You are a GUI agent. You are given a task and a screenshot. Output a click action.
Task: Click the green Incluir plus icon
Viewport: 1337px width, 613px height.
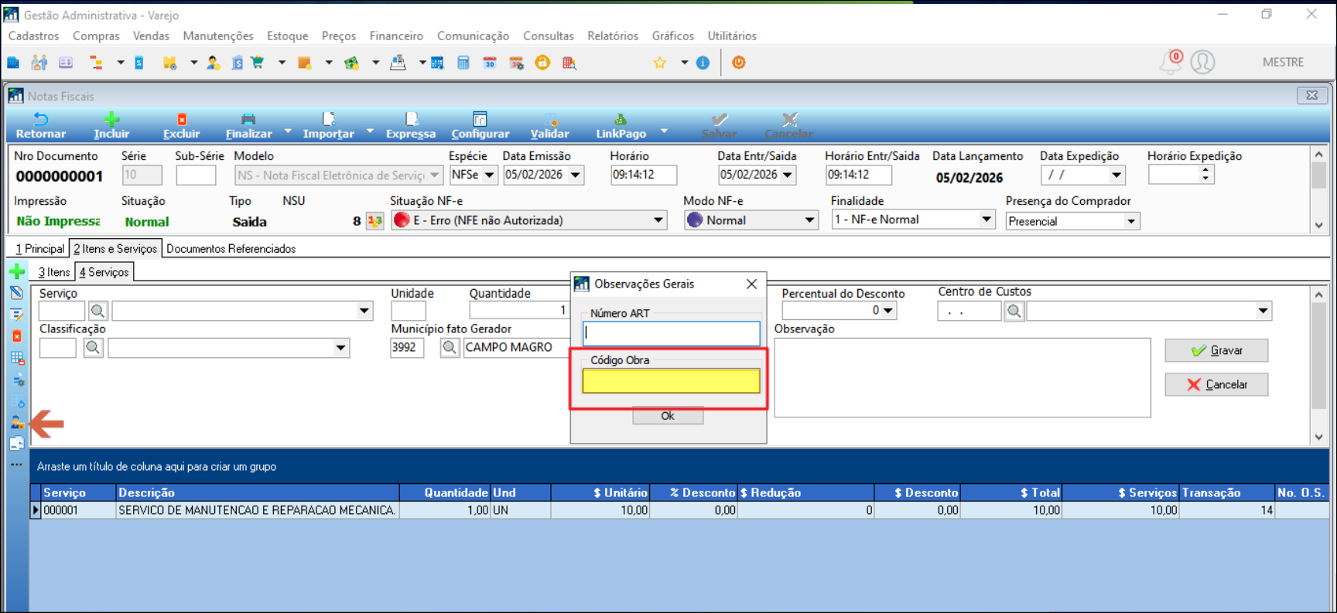coord(111,119)
